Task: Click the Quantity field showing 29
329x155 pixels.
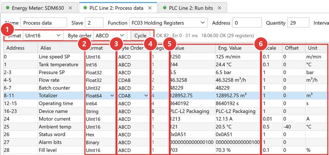Action: [298, 23]
